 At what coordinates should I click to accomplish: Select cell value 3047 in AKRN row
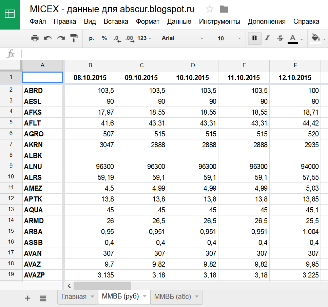coord(90,145)
